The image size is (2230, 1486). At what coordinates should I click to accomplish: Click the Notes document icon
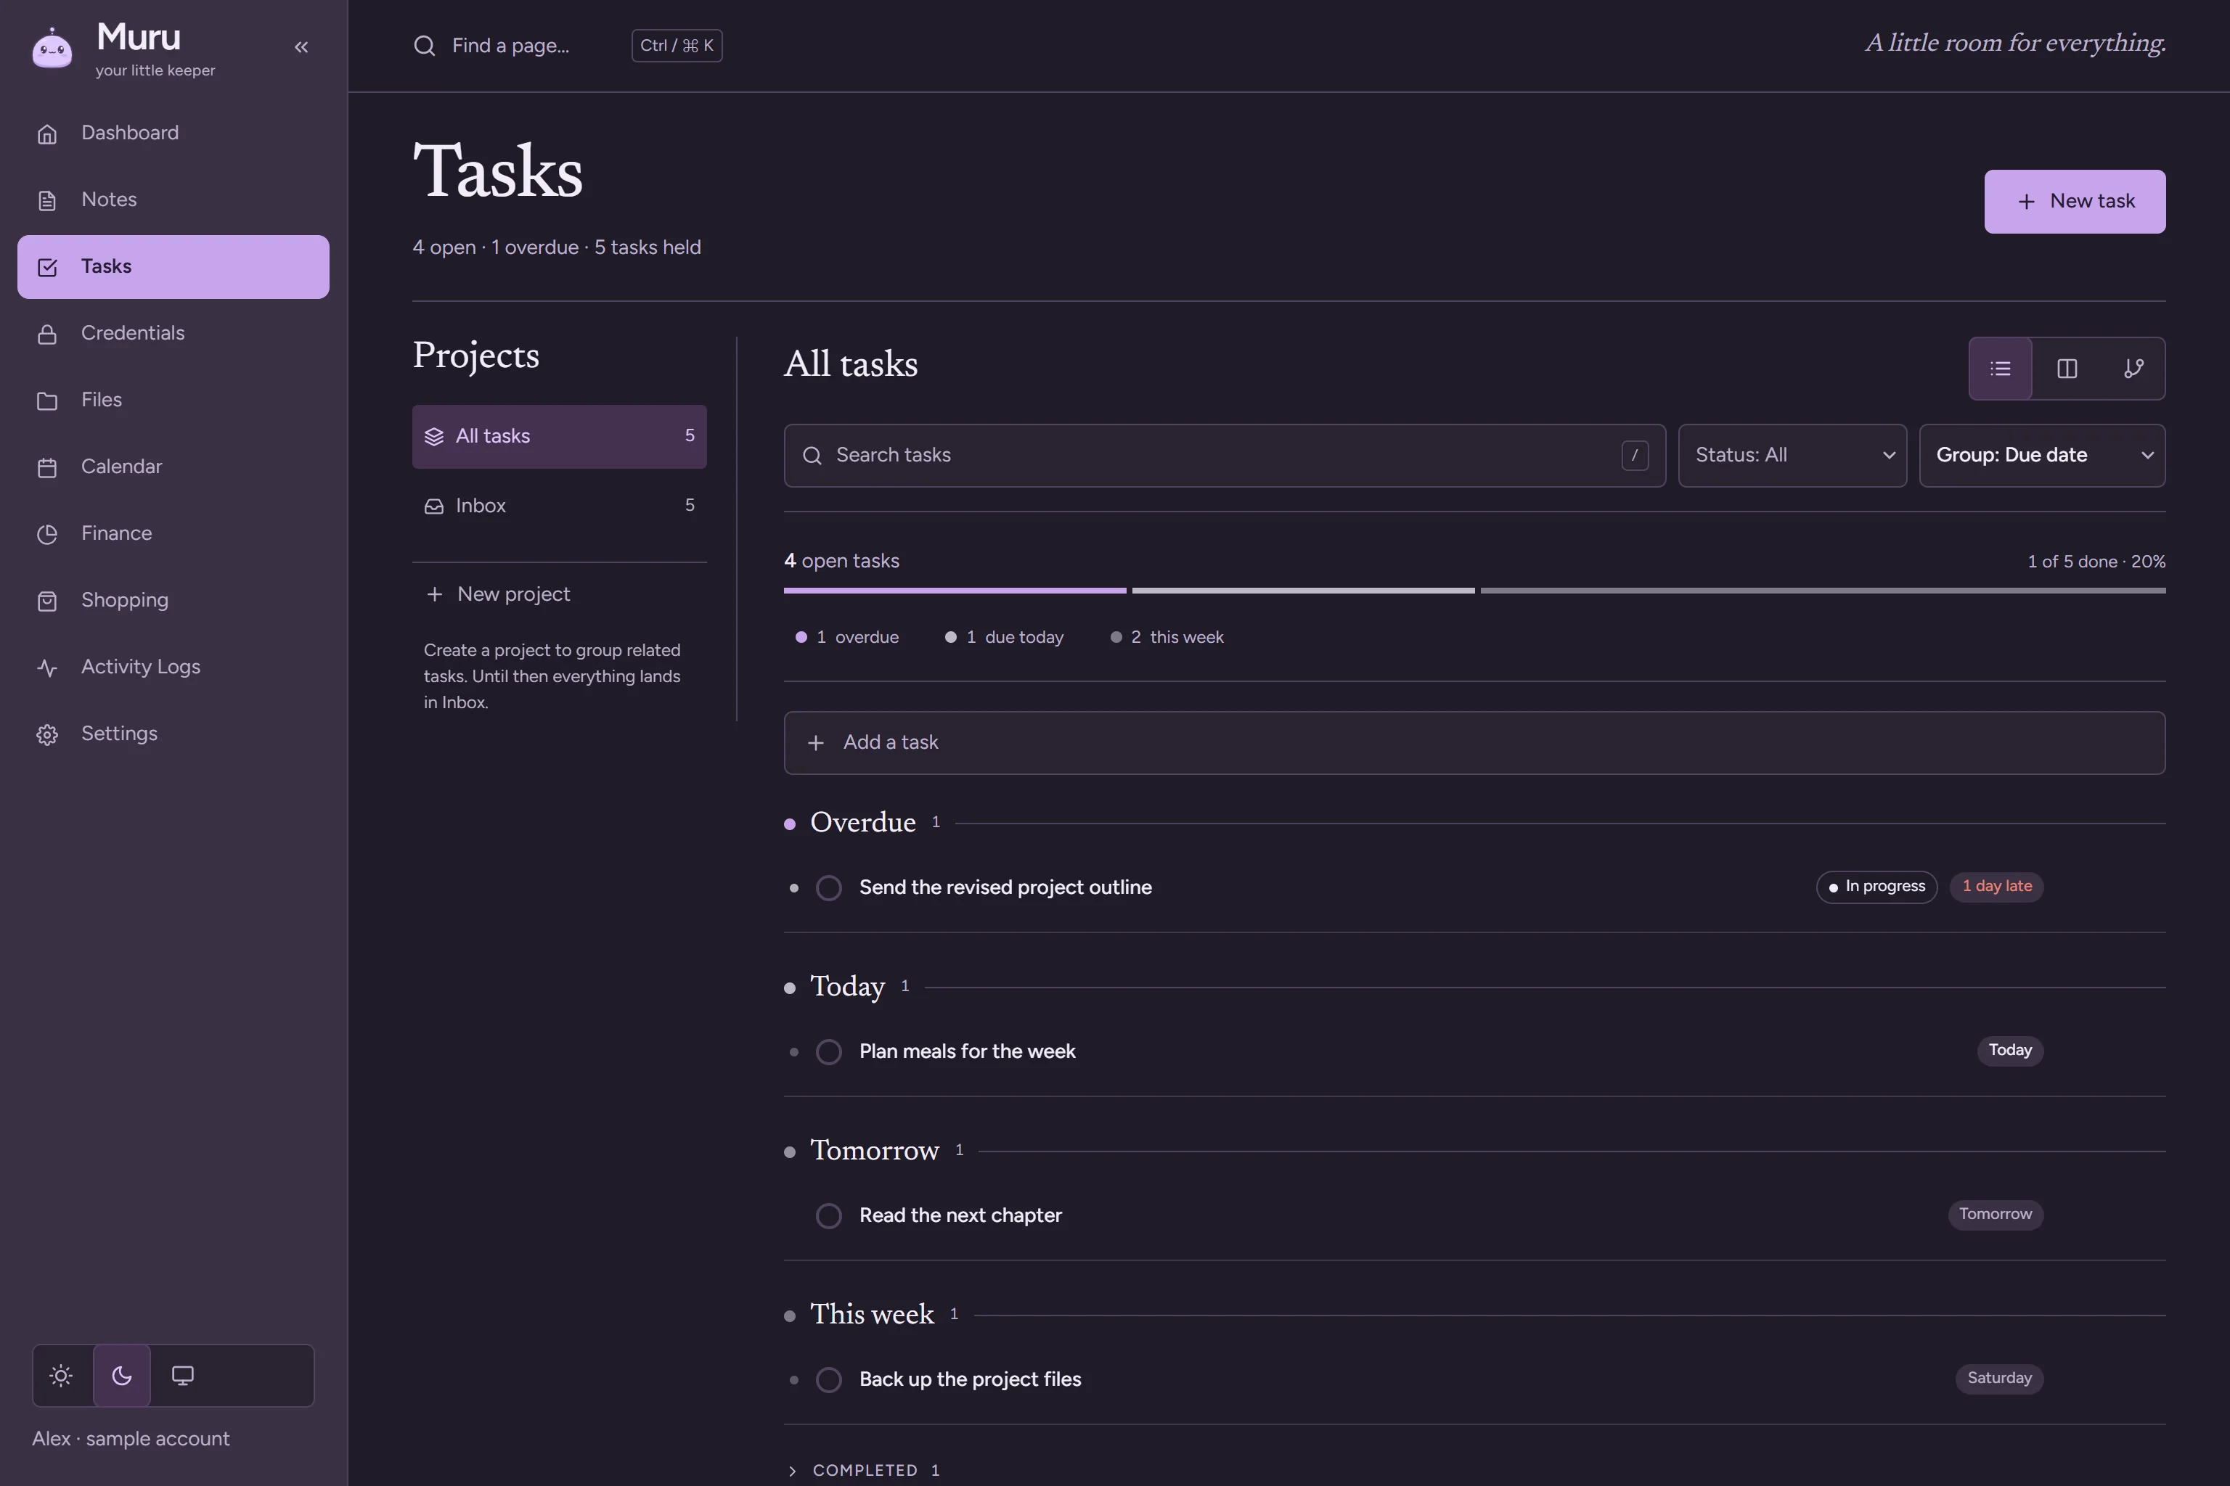click(x=47, y=200)
